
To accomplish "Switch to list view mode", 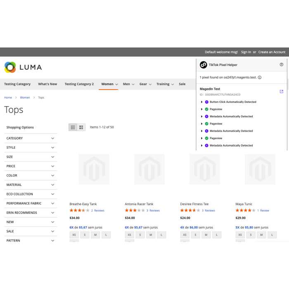I will (x=81, y=127).
